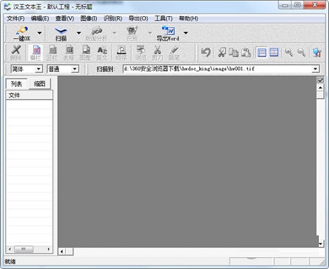Click the undo arrow icon

pyautogui.click(x=206, y=52)
